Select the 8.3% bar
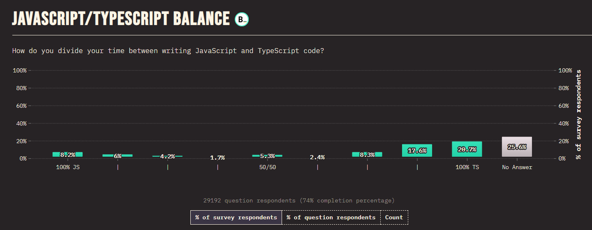The height and width of the screenshot is (230, 592). click(x=367, y=154)
